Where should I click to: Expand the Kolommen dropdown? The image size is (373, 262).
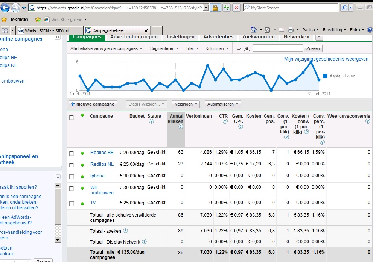point(217,49)
